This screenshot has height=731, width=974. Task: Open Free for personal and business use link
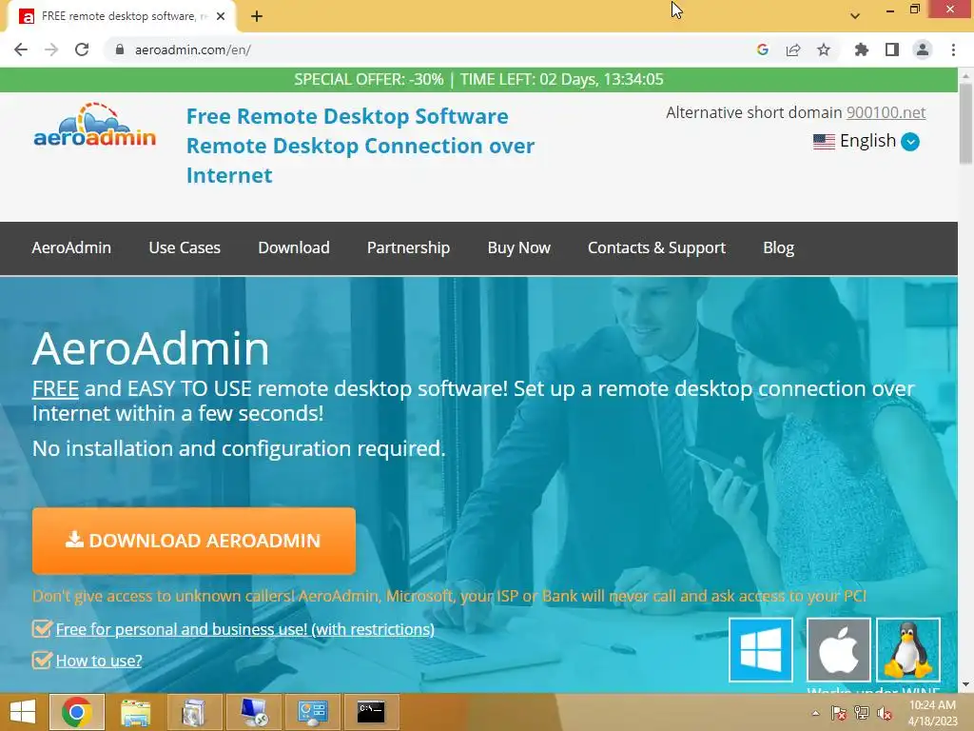[x=244, y=629]
